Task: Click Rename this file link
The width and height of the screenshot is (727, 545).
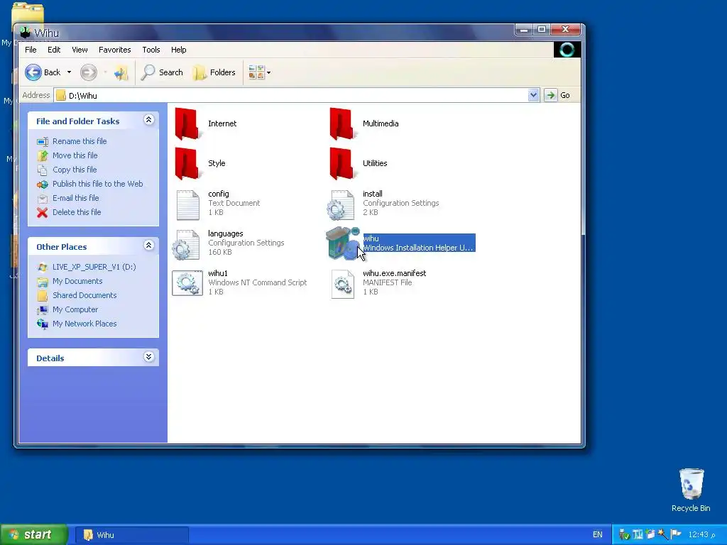Action: pyautogui.click(x=80, y=141)
